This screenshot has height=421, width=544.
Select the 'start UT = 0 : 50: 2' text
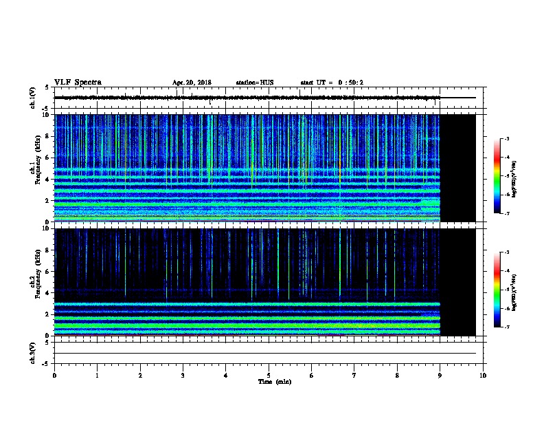332,83
